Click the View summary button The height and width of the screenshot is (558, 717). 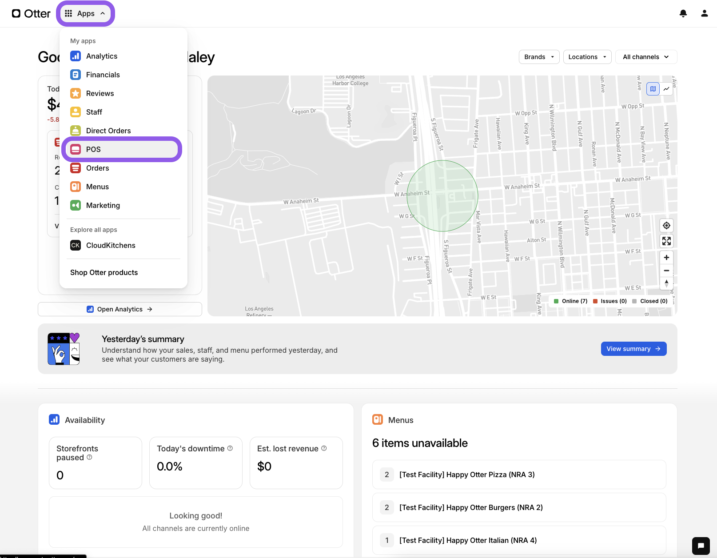[633, 349]
